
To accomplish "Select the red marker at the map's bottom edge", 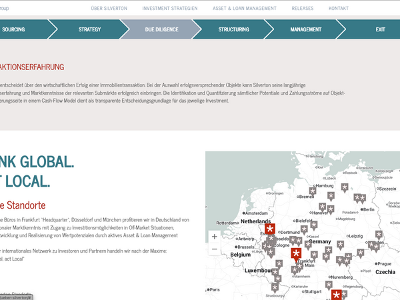I will [336, 295].
